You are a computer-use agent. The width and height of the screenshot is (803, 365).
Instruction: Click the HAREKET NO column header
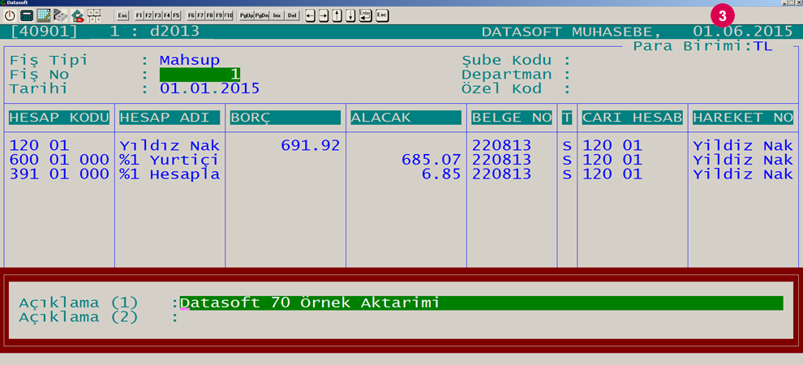743,118
